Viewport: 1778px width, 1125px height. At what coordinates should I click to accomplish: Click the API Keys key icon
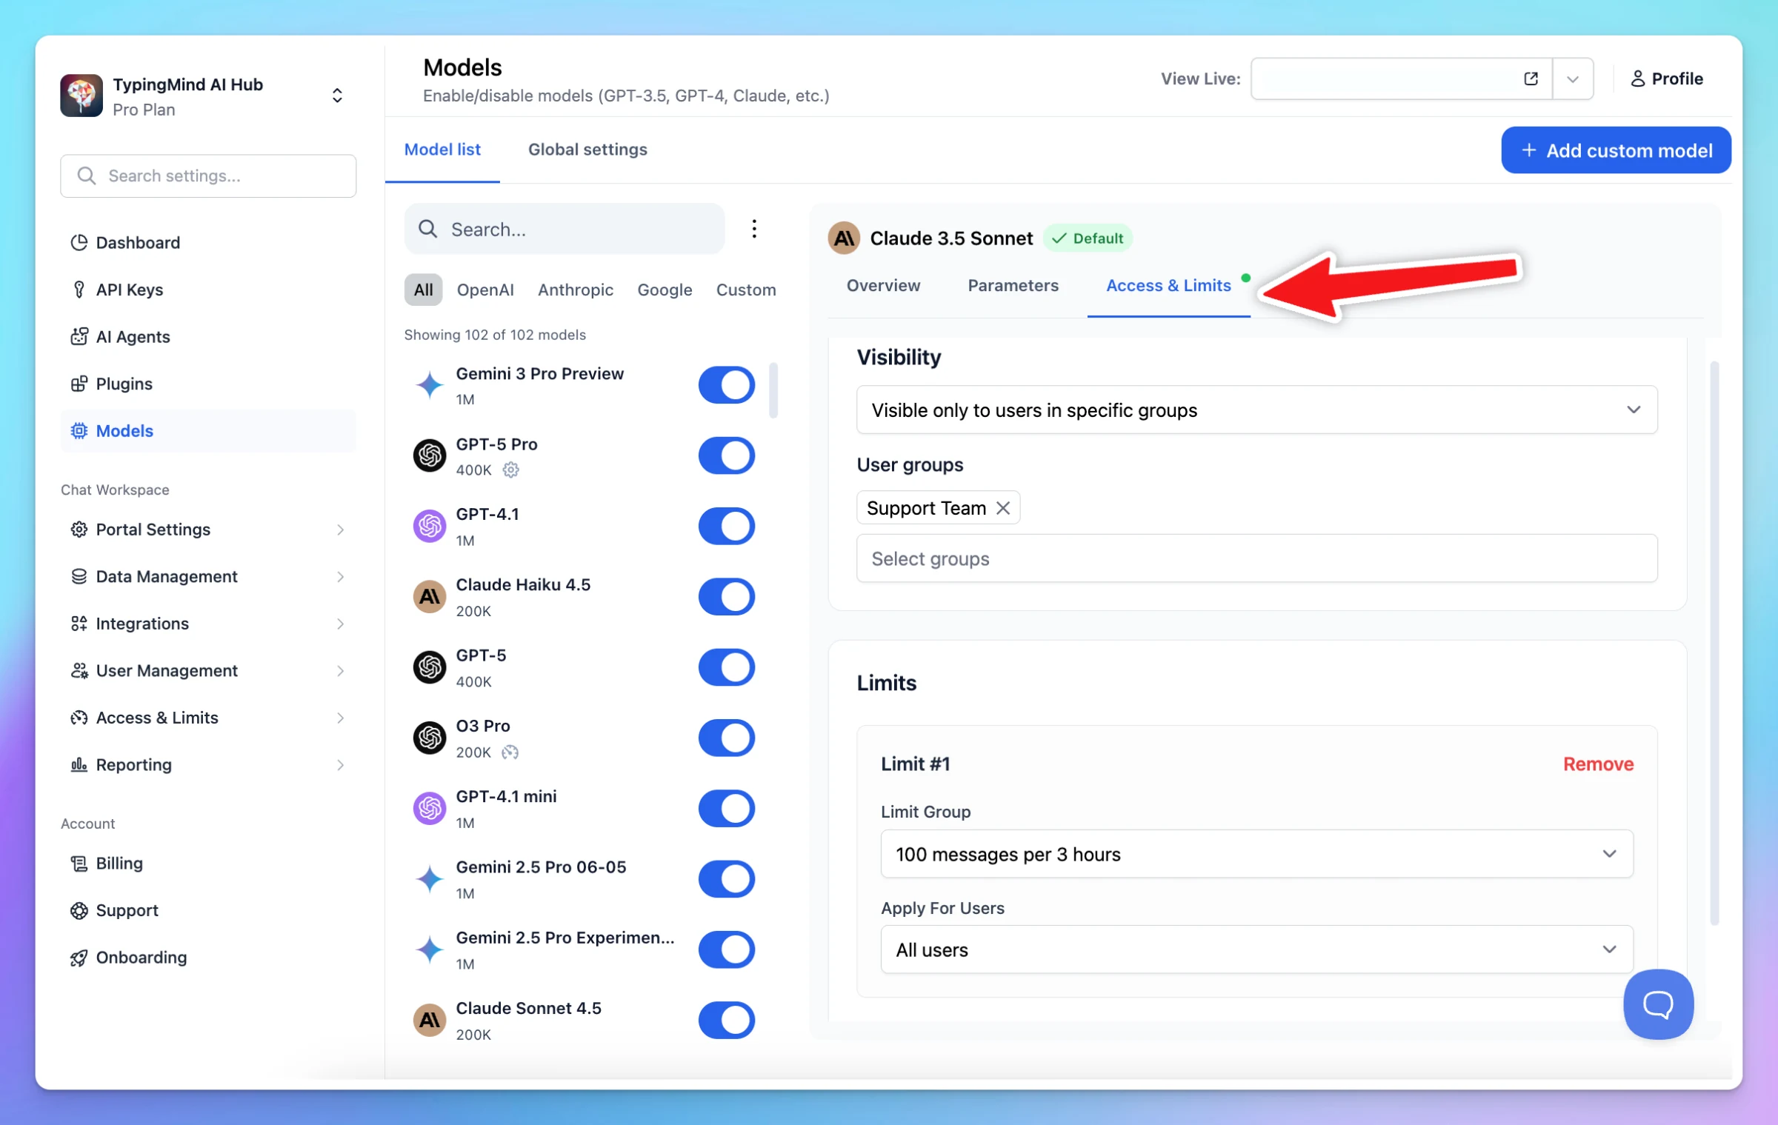79,290
